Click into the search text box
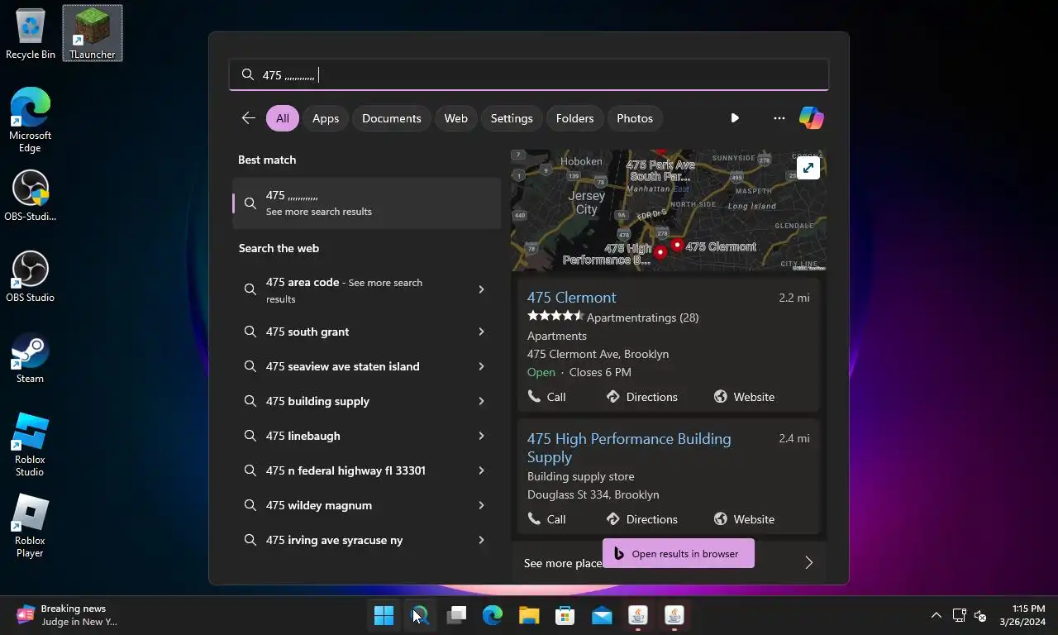1058x635 pixels. [x=529, y=75]
